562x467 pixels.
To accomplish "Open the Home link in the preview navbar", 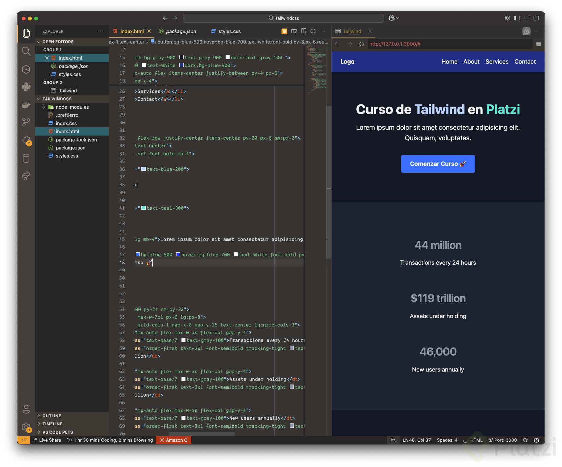I will point(449,61).
